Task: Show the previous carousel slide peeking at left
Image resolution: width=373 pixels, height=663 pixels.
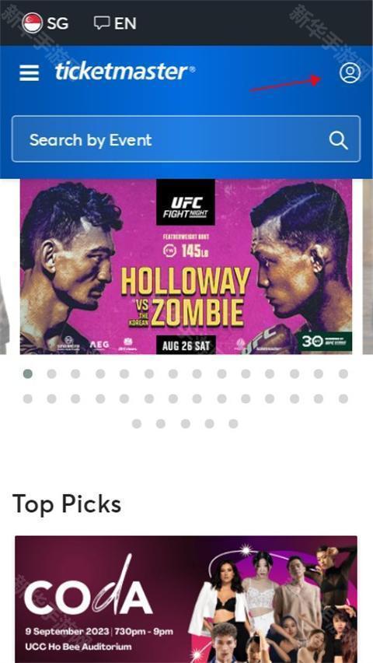Action: click(x=5, y=266)
